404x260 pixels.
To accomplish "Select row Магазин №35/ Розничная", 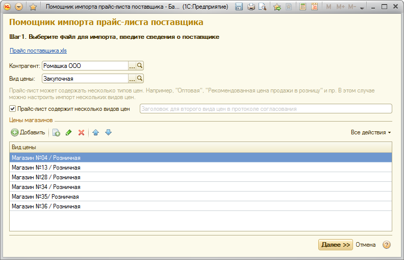I will click(200, 197).
